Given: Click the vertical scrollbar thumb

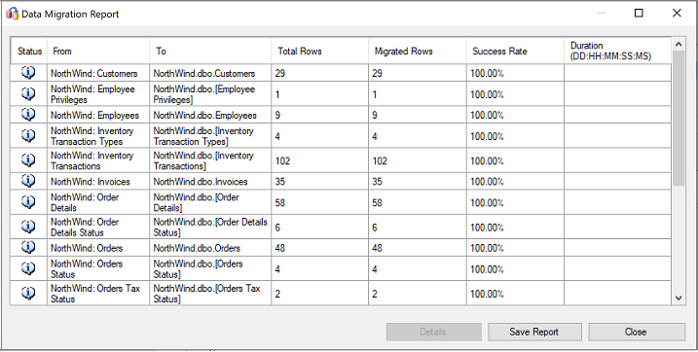Looking at the screenshot, I should tap(679, 119).
